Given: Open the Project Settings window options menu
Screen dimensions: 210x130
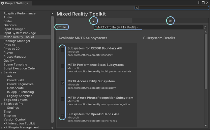Looking at the screenshot, I should 199,3.
